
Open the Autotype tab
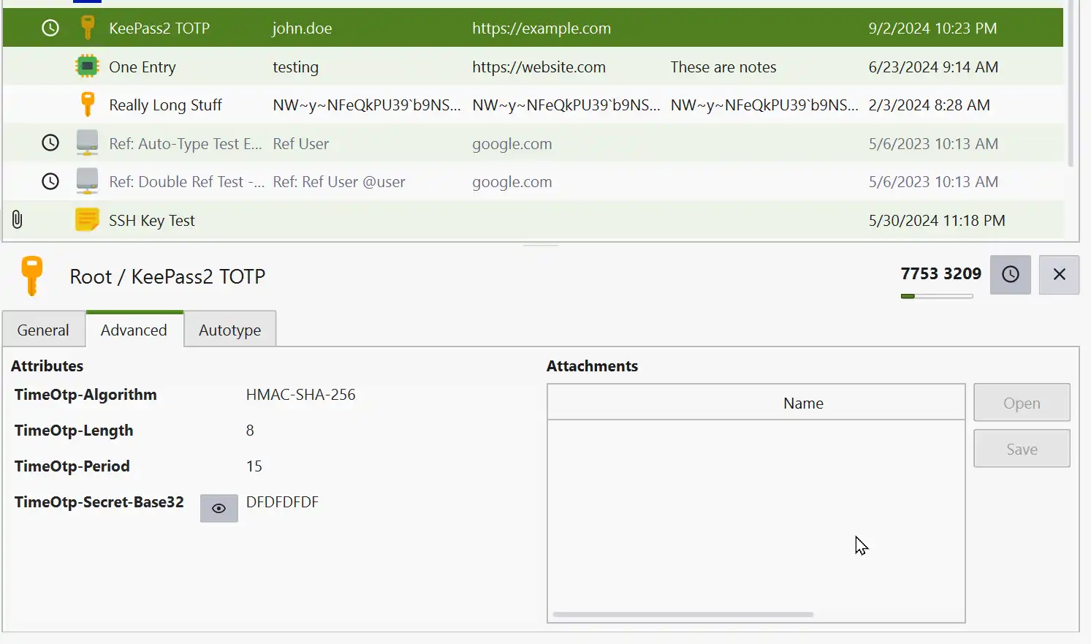tap(229, 330)
